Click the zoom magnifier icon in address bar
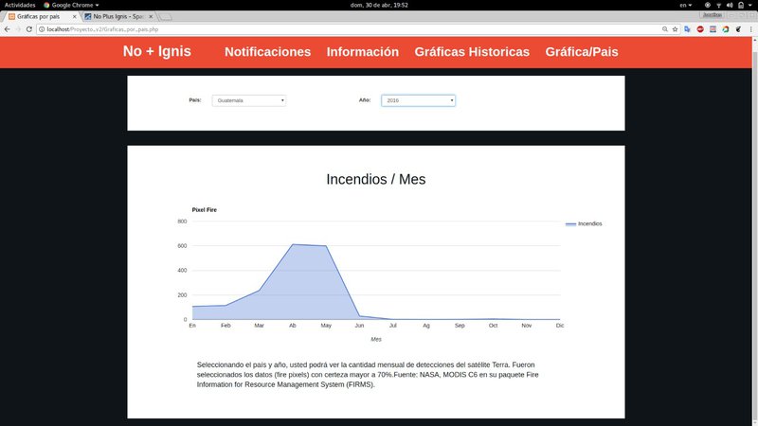 click(662, 29)
